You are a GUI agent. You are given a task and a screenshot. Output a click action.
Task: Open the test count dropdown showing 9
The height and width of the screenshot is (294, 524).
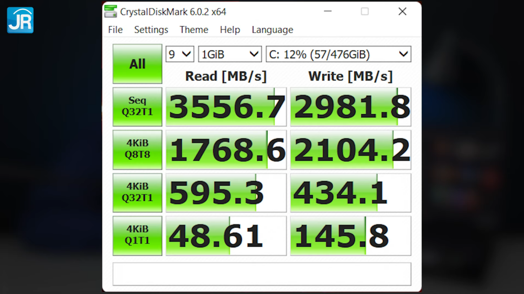point(180,54)
